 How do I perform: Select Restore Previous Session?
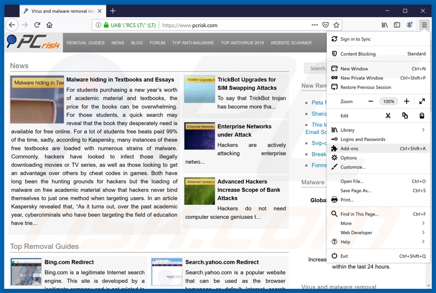pos(379,87)
